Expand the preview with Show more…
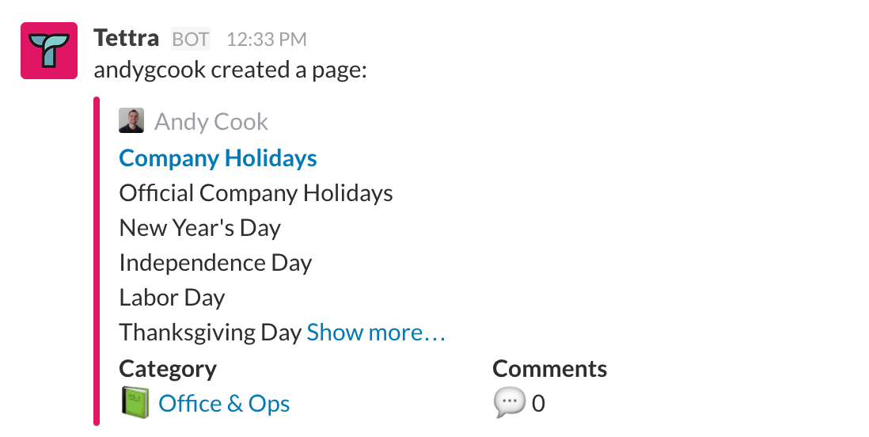869x437 pixels. coord(376,332)
